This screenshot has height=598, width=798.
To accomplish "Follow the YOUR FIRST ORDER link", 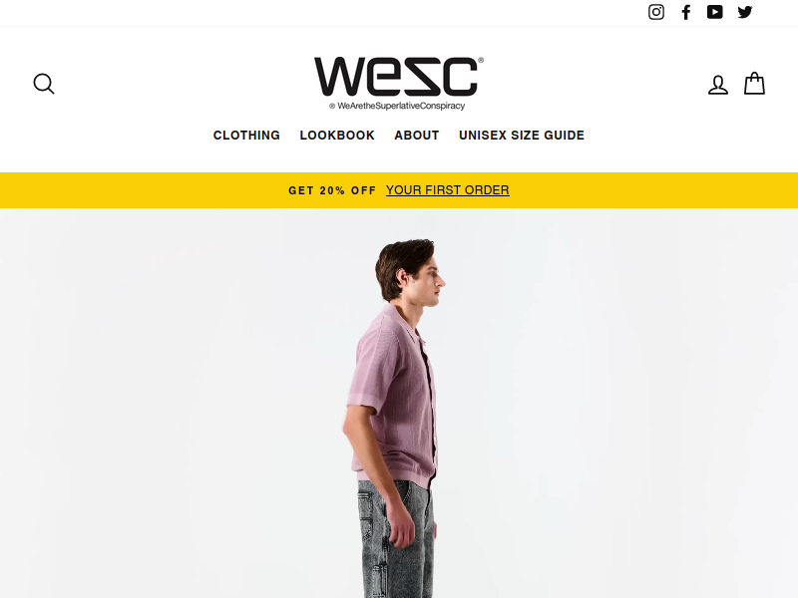I will coord(447,190).
